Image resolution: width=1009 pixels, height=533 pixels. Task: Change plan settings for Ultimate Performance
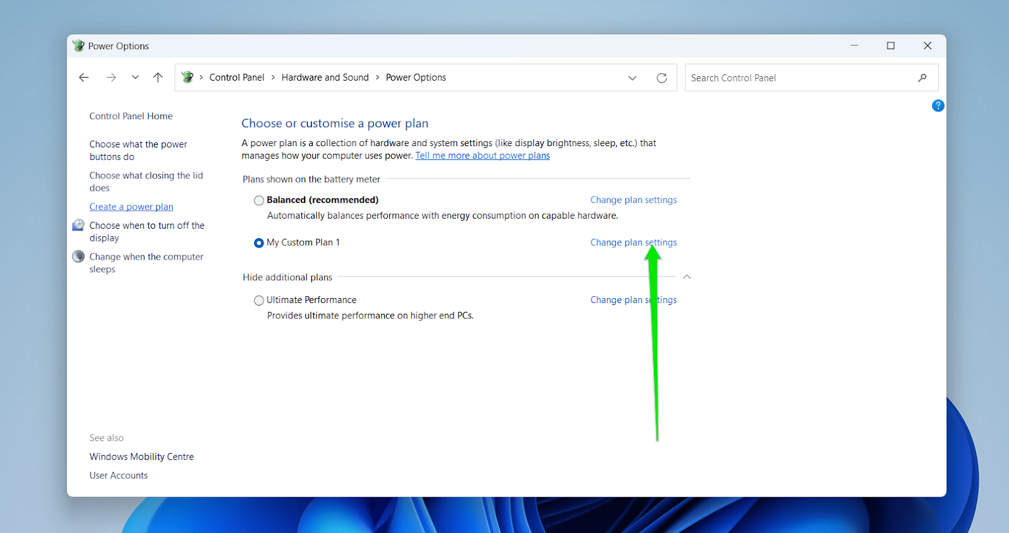tap(633, 300)
